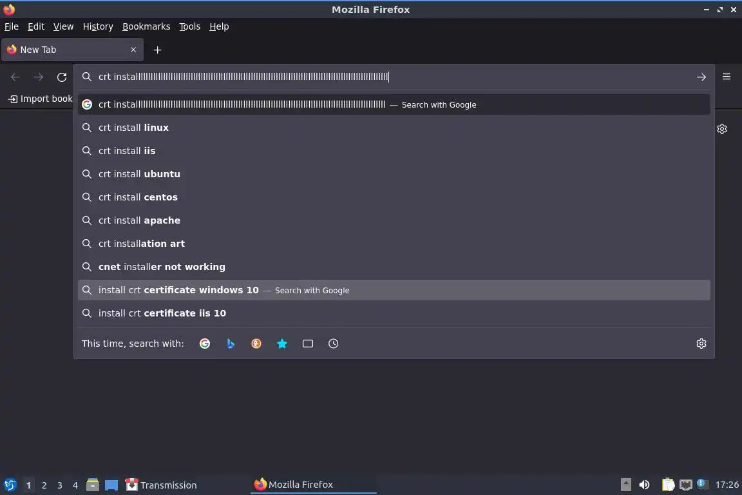The width and height of the screenshot is (742, 495).
Task: Search history using the clock icon
Action: point(333,344)
